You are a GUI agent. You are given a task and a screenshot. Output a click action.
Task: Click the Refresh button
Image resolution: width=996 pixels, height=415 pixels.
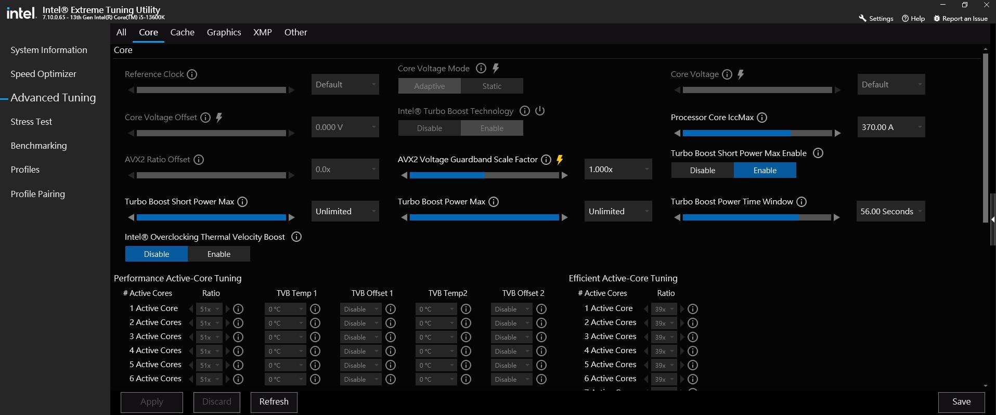[x=274, y=401]
